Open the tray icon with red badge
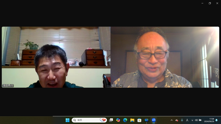221x124 pixels. tap(177, 120)
